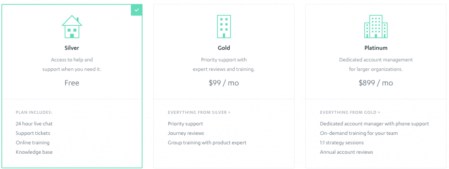Click the $99 / mo price
This screenshot has height=169, width=449.
point(224,83)
